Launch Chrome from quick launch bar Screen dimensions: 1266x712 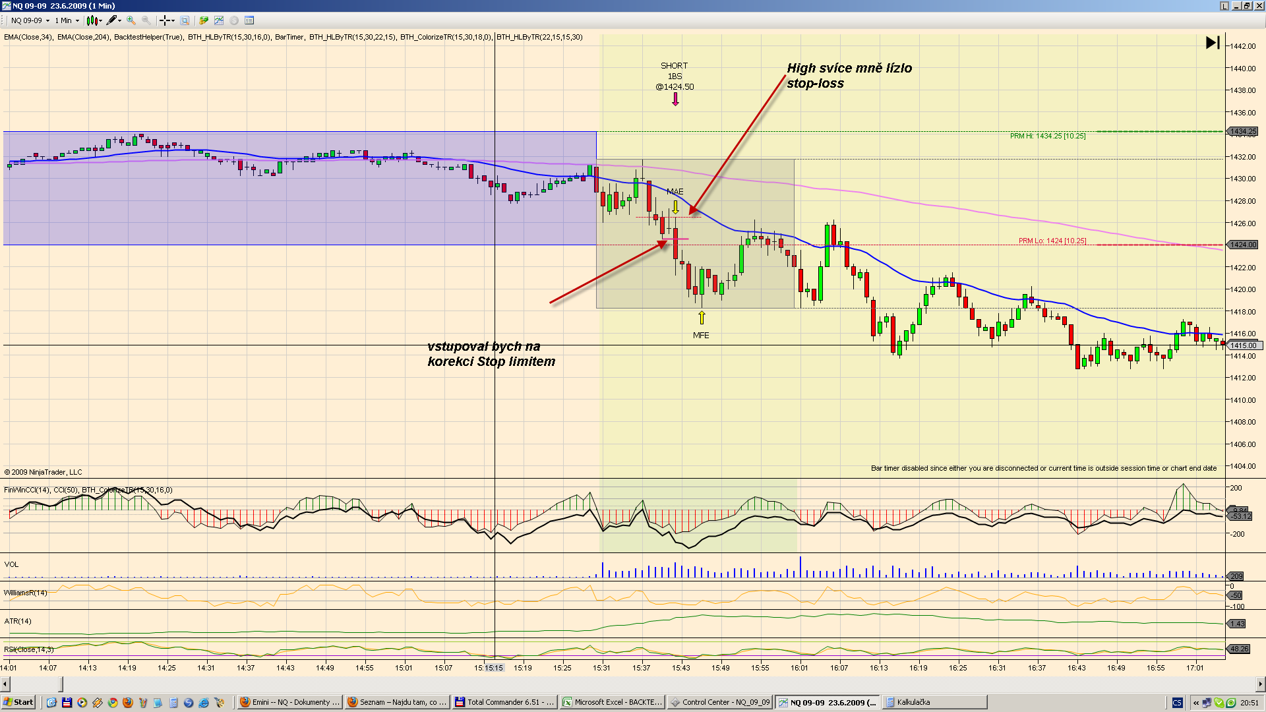[x=113, y=703]
